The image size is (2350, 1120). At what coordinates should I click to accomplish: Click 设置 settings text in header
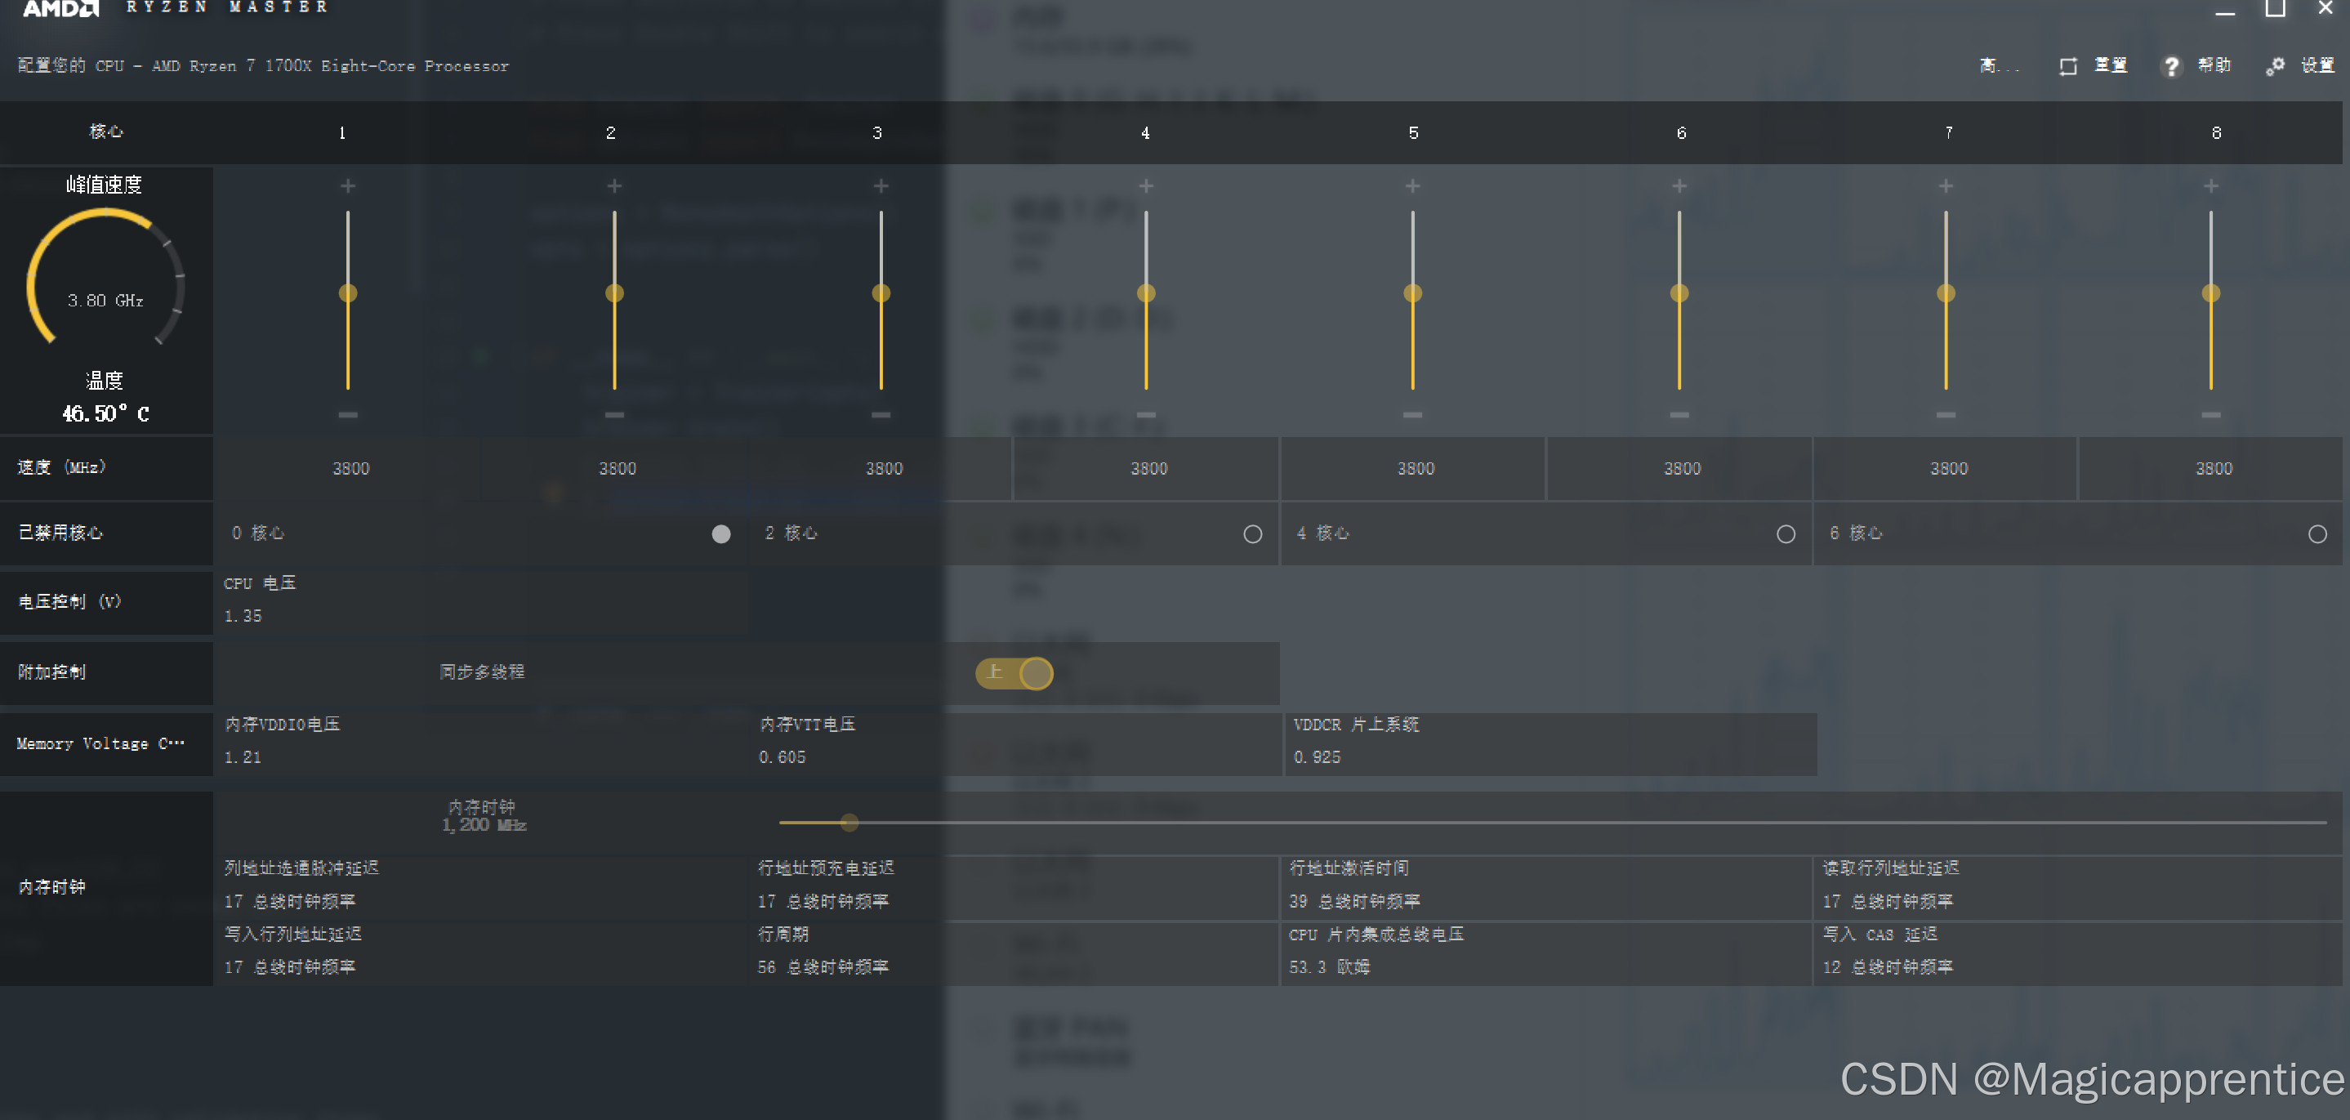pos(2317,65)
